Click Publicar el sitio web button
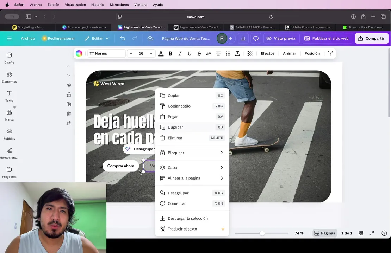 pos(327,38)
